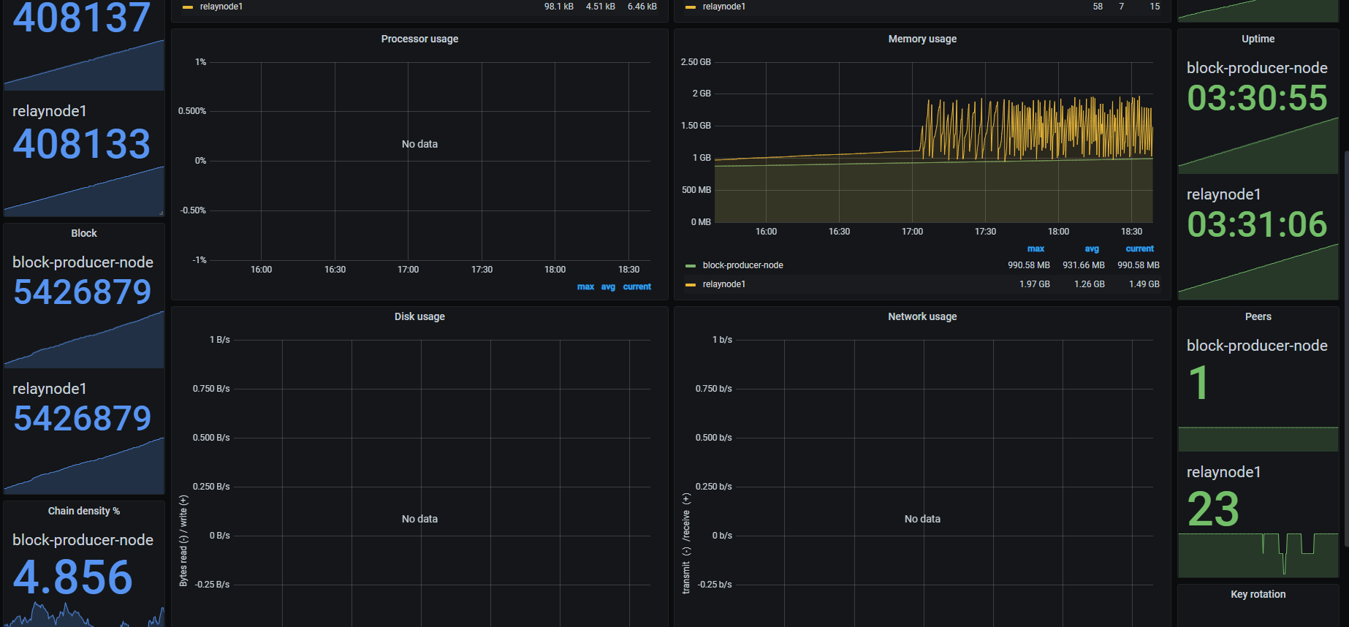Open the Processor usage panel title menu
This screenshot has width=1349, height=627.
[x=419, y=39]
